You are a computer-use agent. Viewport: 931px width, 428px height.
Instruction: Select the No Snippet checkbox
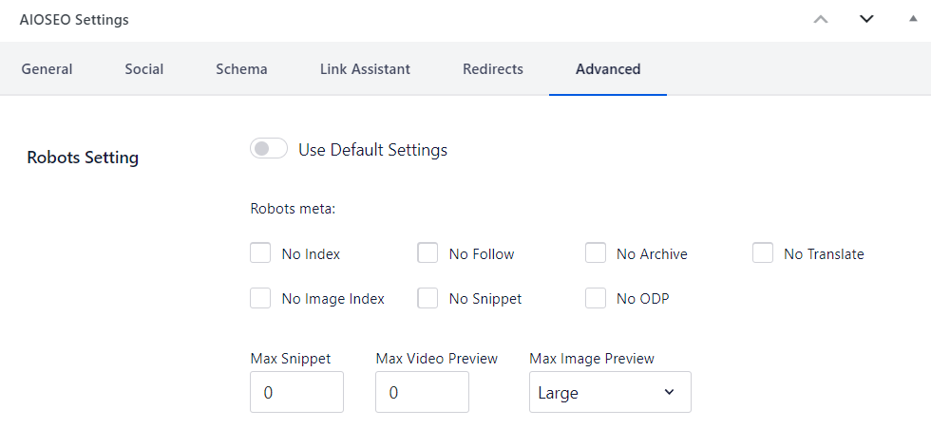tap(427, 298)
